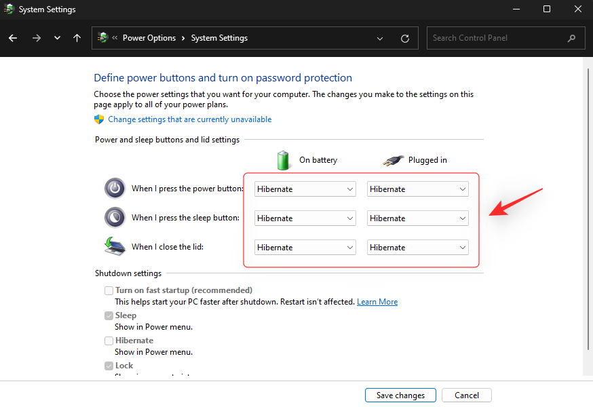This screenshot has width=593, height=407.
Task: Click the search magnifier icon
Action: click(571, 38)
